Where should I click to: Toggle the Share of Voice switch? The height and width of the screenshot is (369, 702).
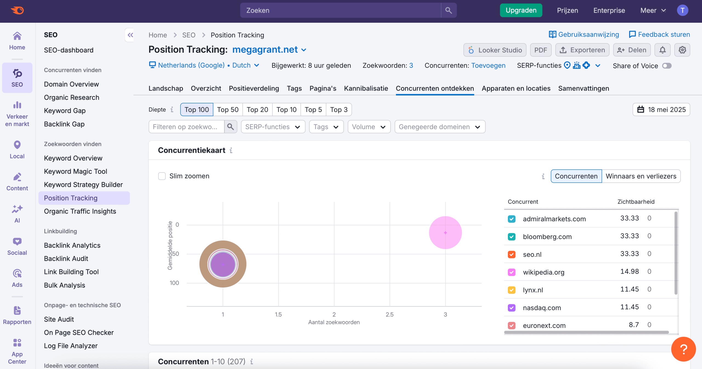pyautogui.click(x=667, y=66)
